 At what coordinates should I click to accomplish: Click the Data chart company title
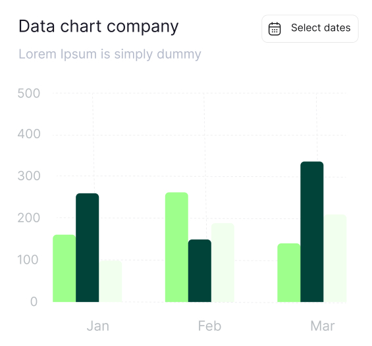(x=99, y=26)
